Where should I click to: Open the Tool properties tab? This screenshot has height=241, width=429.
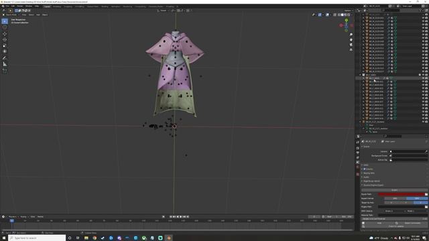click(x=358, y=142)
